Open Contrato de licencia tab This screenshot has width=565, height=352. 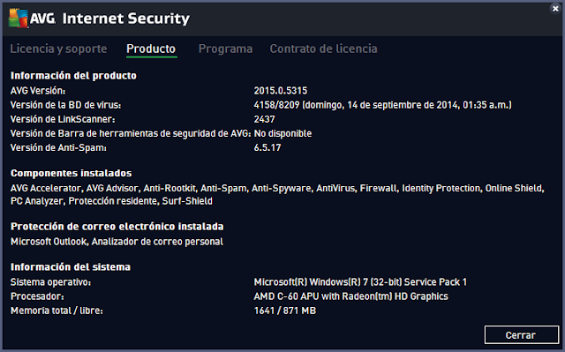coord(324,49)
